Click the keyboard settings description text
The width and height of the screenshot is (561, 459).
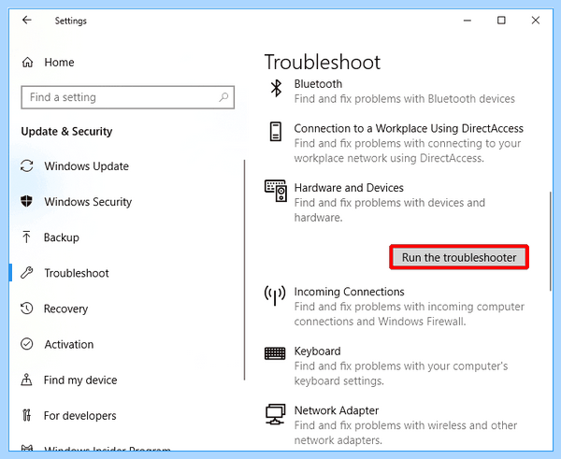tap(401, 374)
